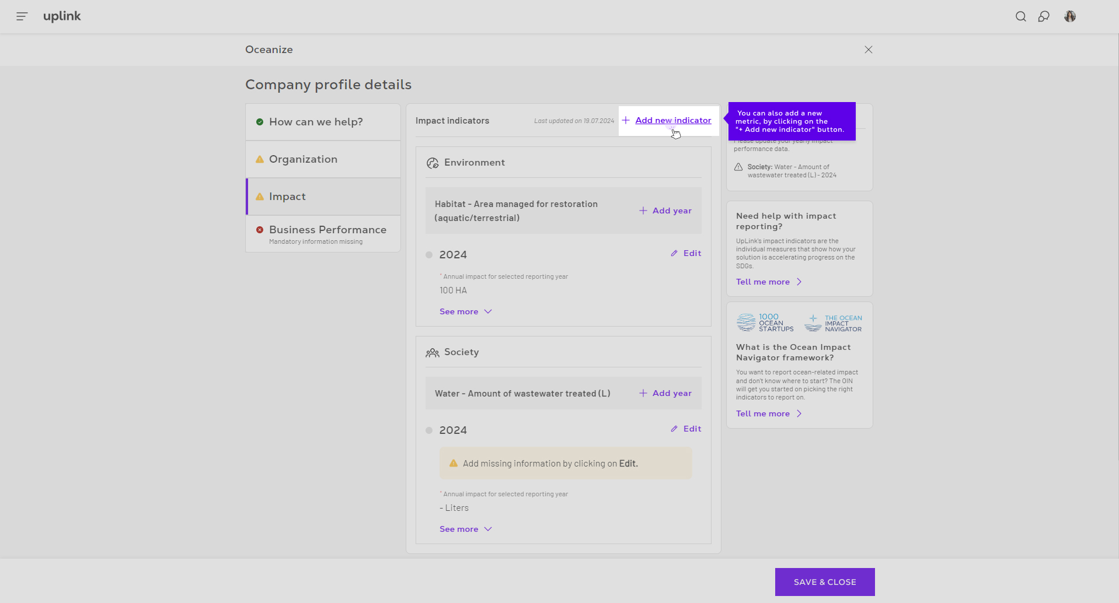
Task: Expand See more under Habitat indicator
Action: [x=465, y=312]
